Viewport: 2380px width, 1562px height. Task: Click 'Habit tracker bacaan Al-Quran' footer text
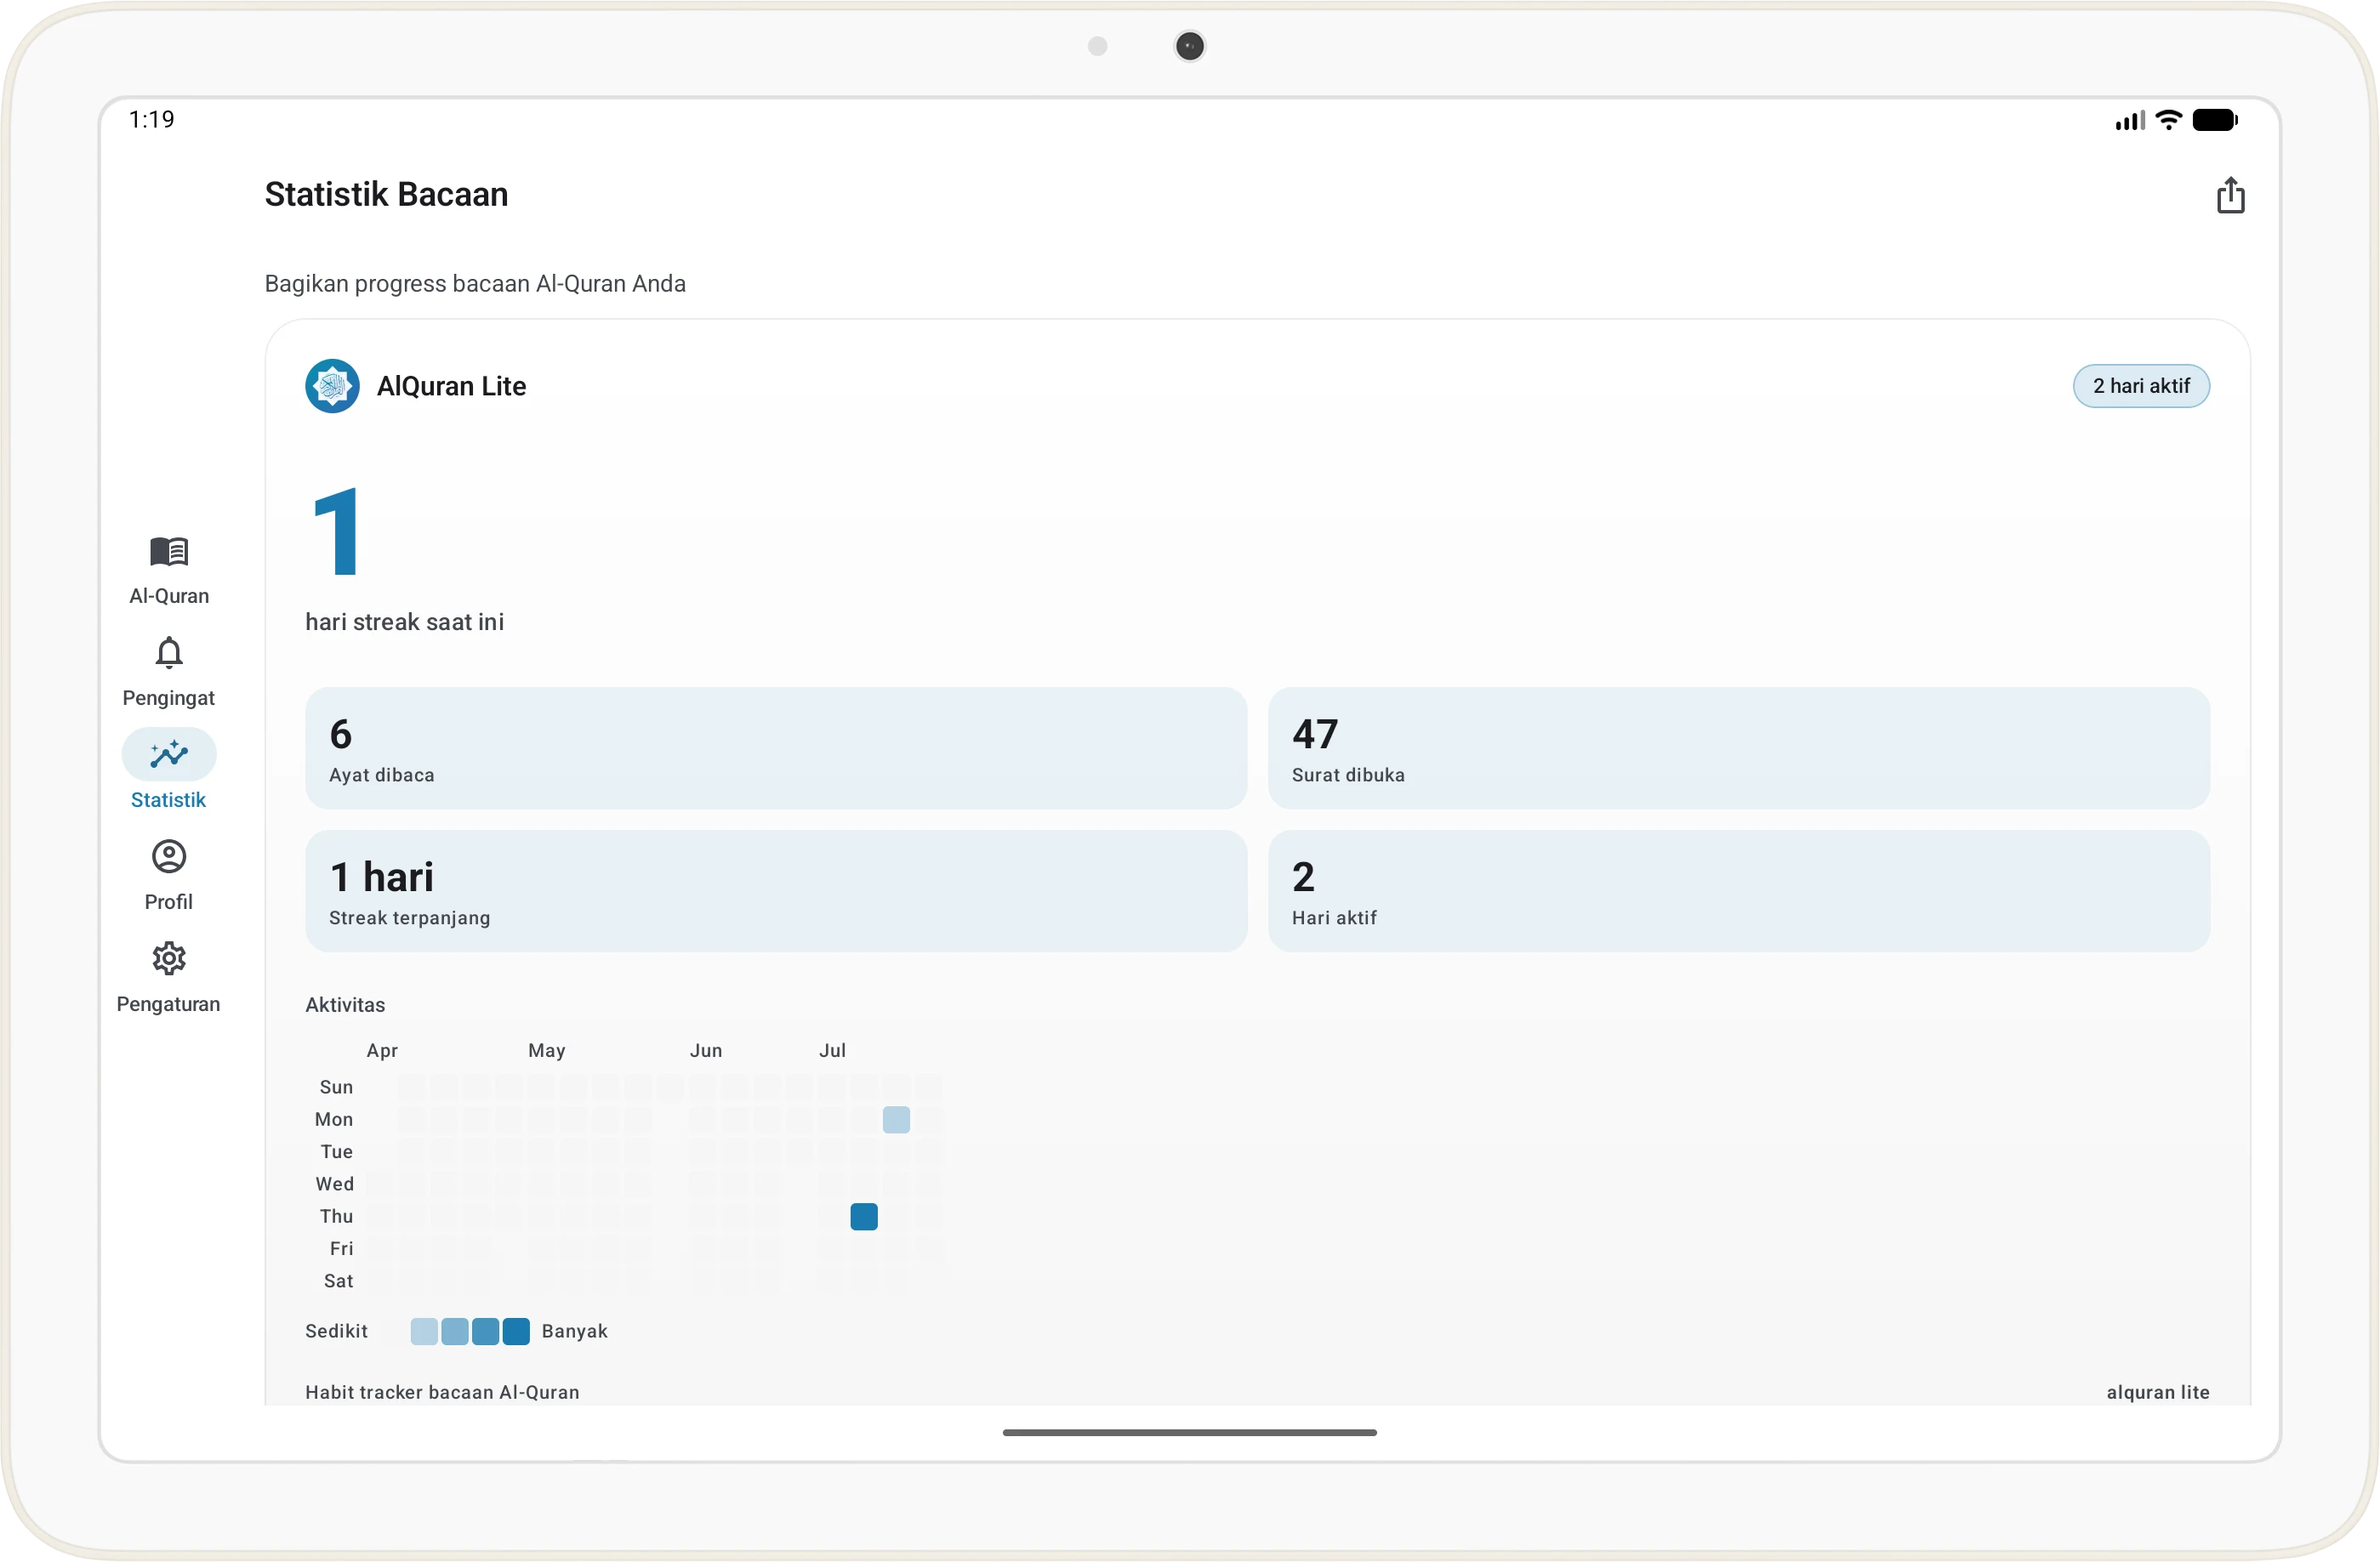click(x=442, y=1392)
